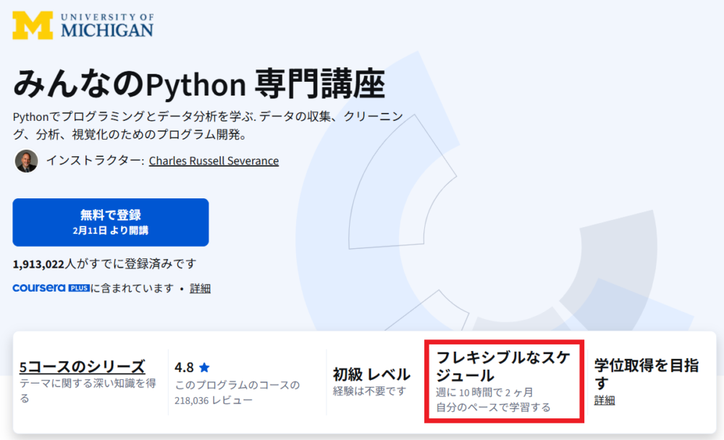Open 詳細 under 学位取得を目指す
Viewport: 724px width, 440px height.
click(605, 399)
